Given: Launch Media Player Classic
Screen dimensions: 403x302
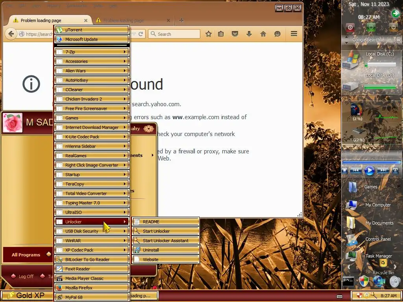Looking at the screenshot, I should pos(92,278).
